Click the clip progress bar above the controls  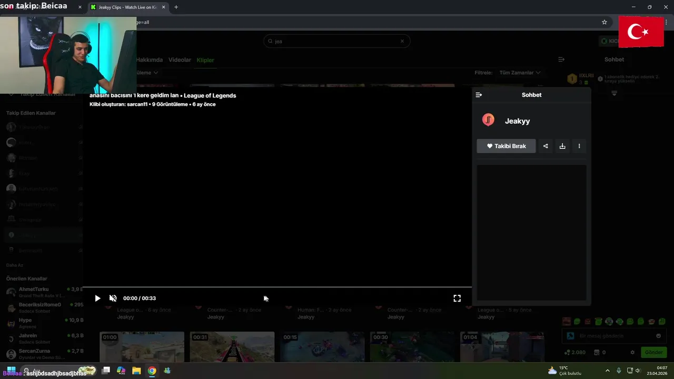(x=277, y=287)
